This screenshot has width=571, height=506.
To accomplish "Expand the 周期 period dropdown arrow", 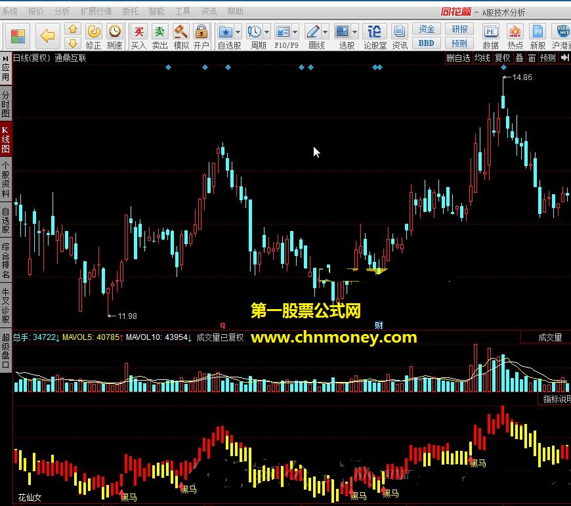I will 266,32.
